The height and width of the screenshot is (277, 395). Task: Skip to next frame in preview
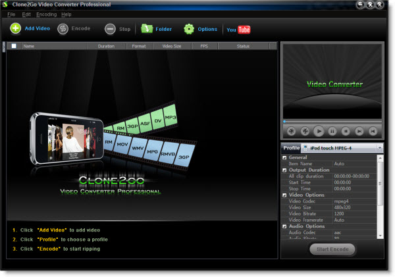[x=359, y=131]
